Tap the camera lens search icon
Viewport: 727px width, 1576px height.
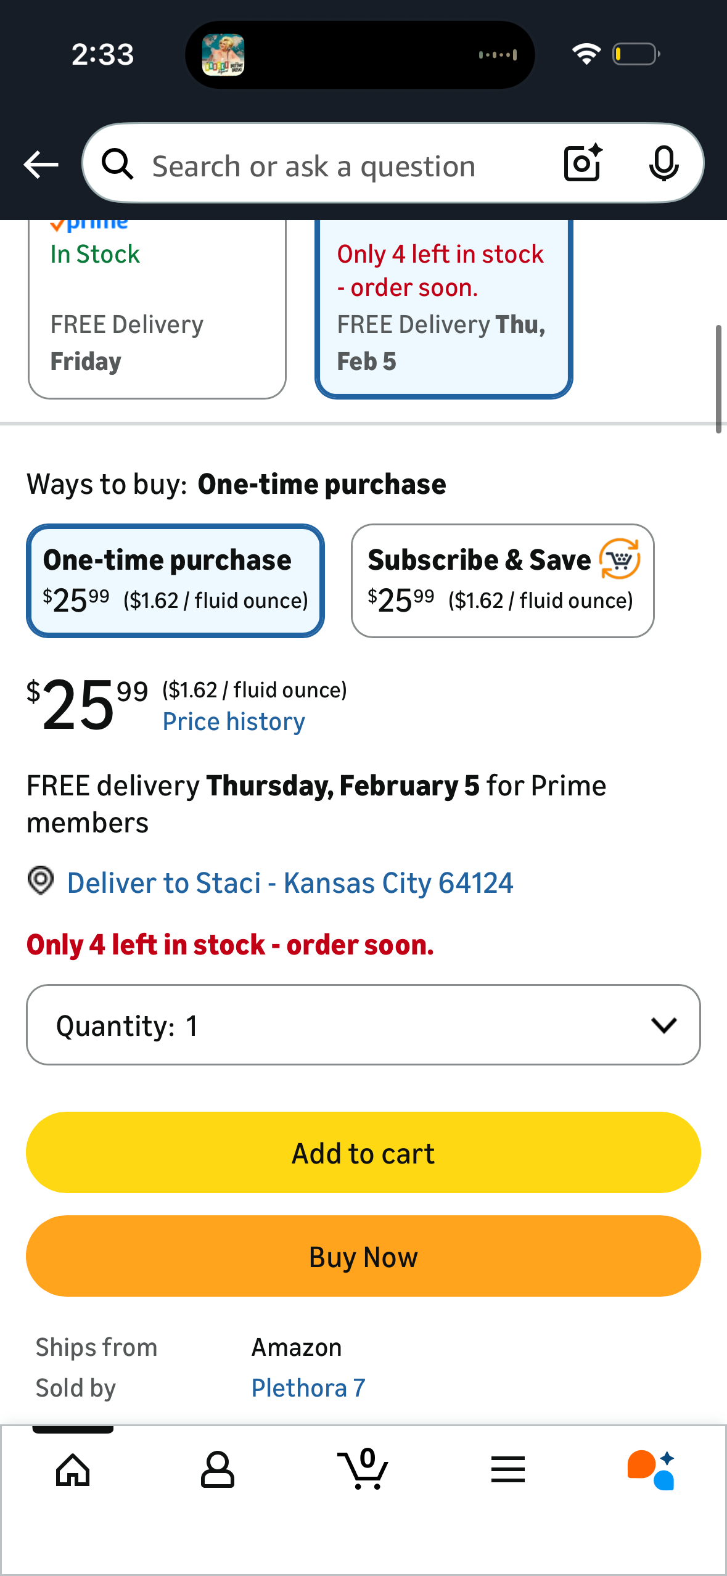(x=582, y=163)
